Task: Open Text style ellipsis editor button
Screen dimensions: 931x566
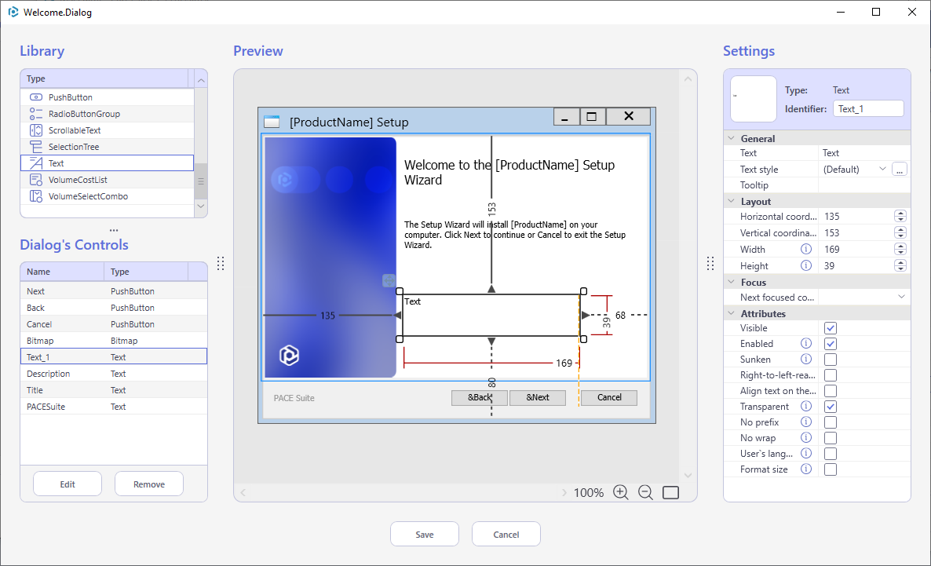Action: 900,170
